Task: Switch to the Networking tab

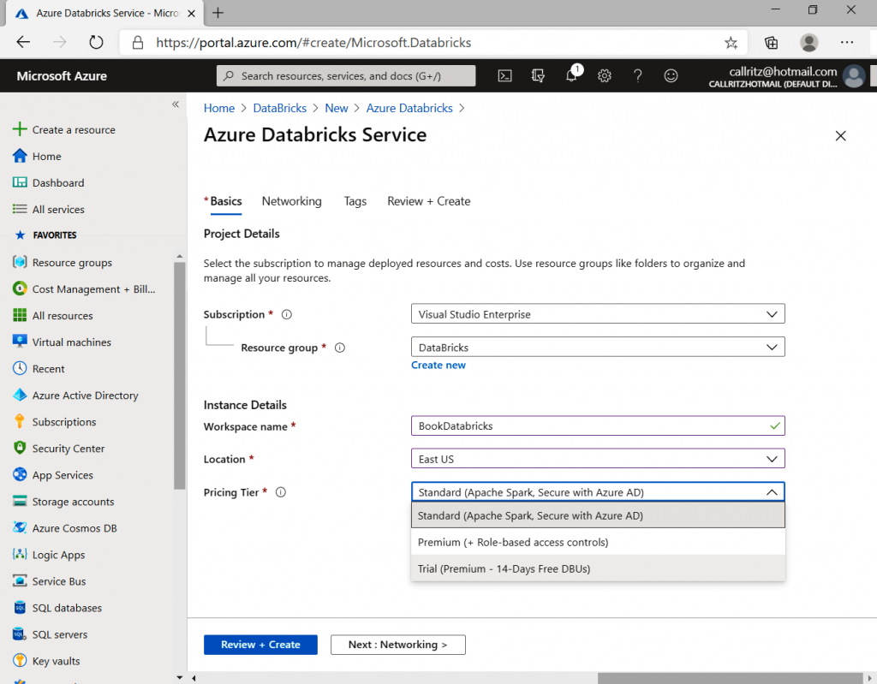Action: 291,201
